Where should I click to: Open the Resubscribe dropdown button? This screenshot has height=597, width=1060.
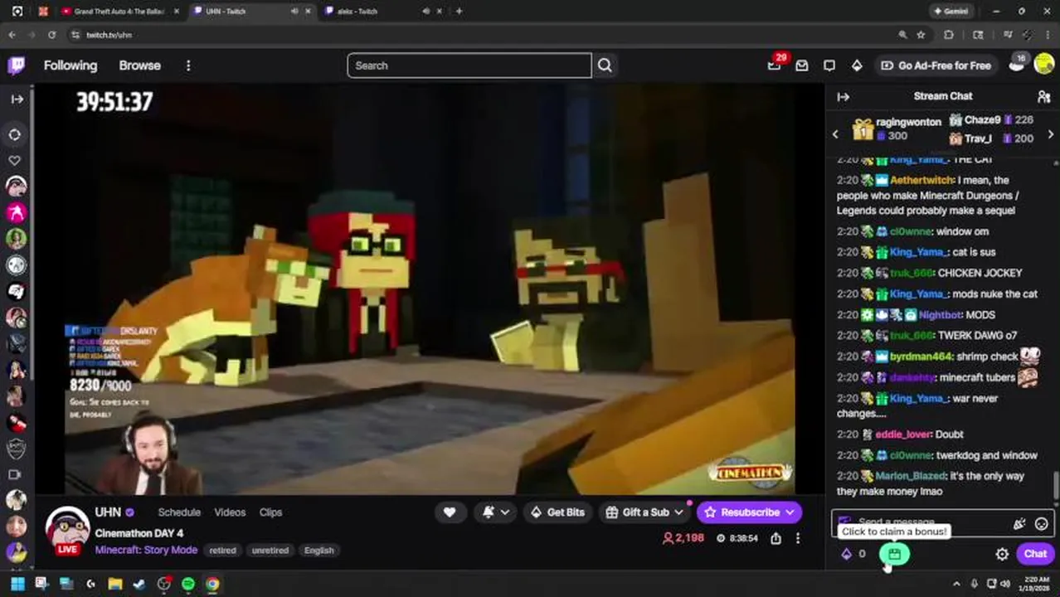tap(749, 512)
